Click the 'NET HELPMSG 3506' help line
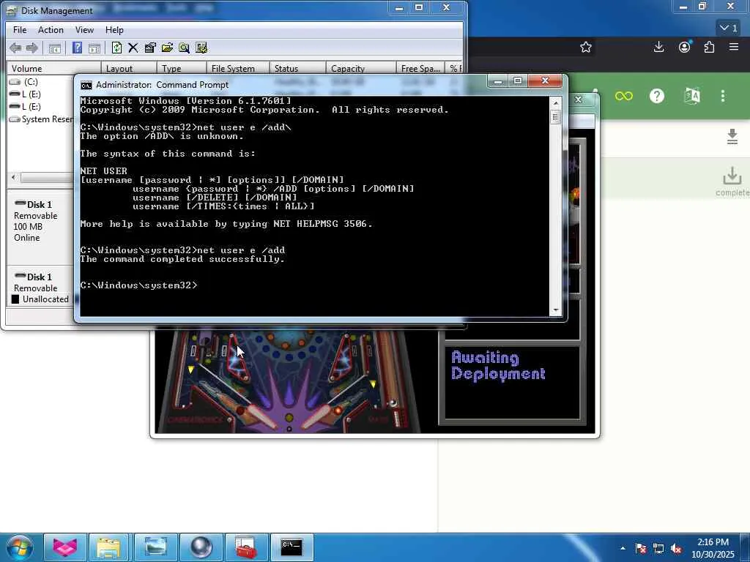 tap(226, 224)
